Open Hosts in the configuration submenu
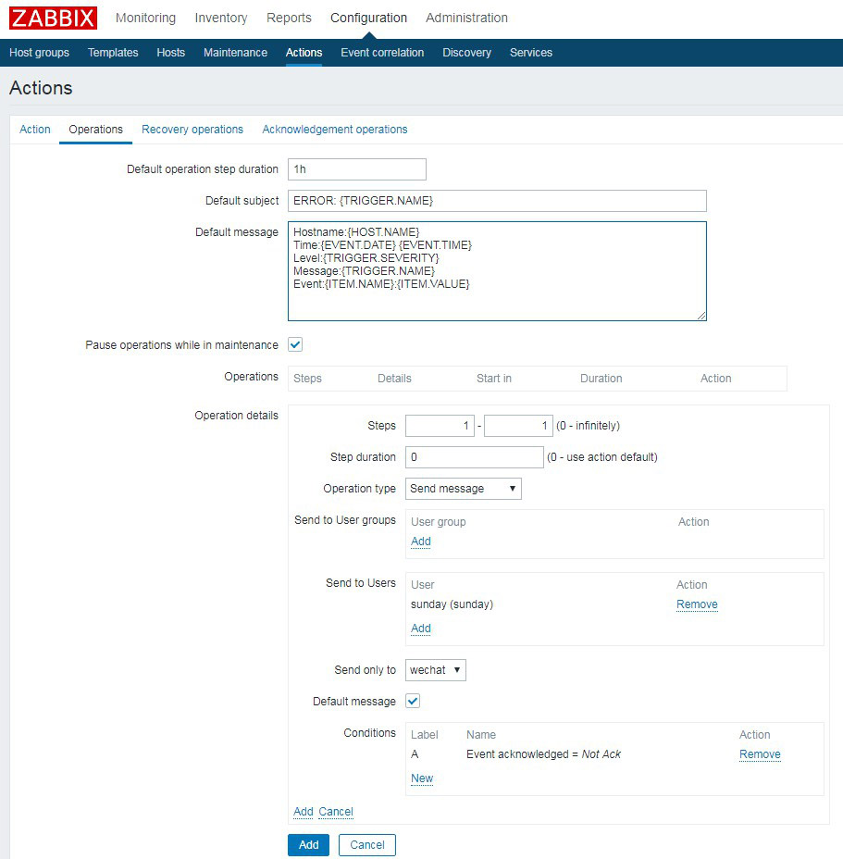The image size is (843, 859). pos(170,53)
